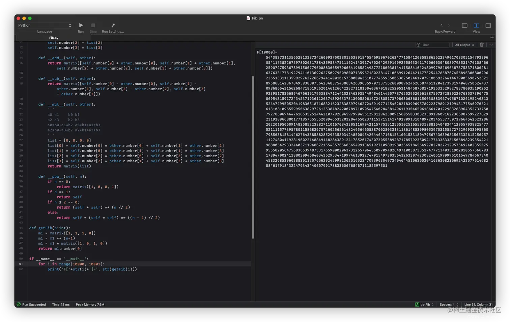Viewport: 510px width, 322px height.
Task: Click the Stop execution button
Action: point(93,26)
